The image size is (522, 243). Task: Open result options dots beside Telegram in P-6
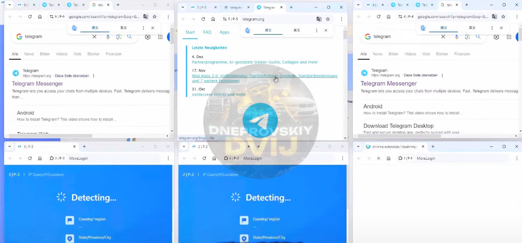pos(94,76)
